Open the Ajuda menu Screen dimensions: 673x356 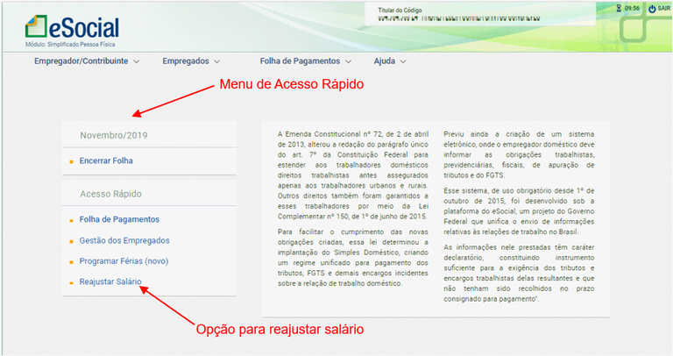pyautogui.click(x=384, y=61)
